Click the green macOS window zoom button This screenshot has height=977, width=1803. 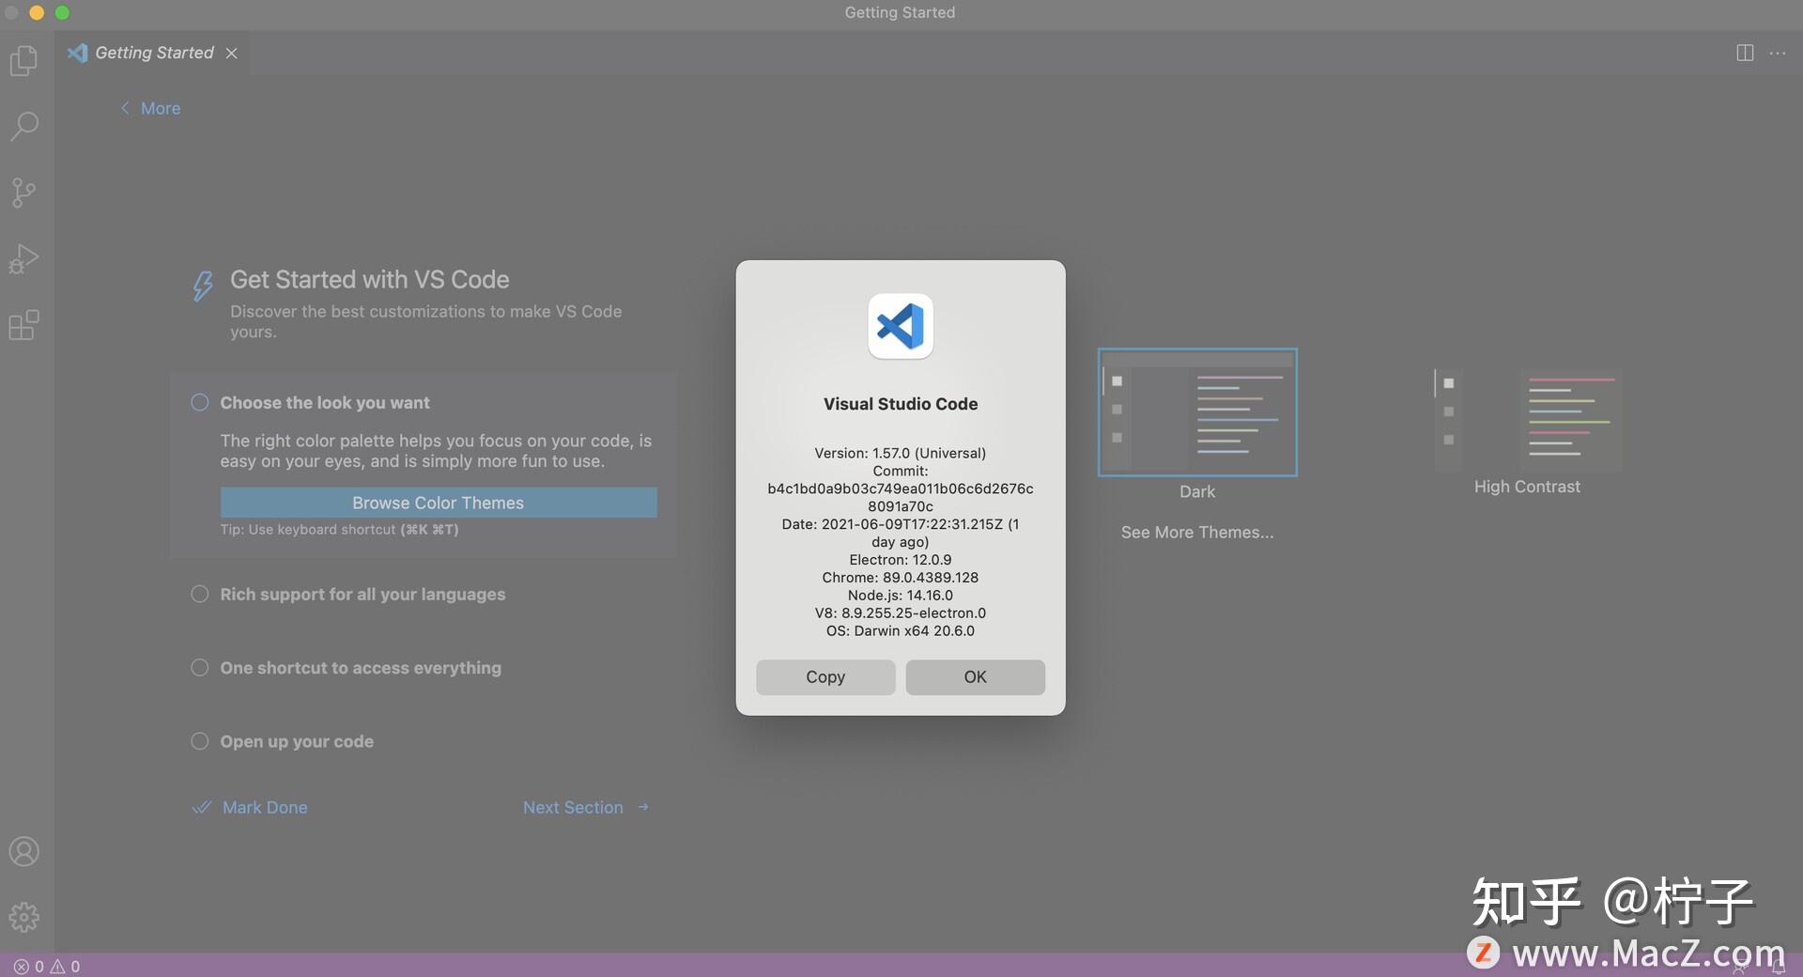(62, 12)
